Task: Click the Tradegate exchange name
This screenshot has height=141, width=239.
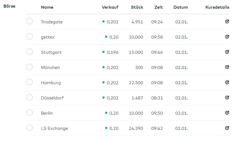Action: (51, 22)
